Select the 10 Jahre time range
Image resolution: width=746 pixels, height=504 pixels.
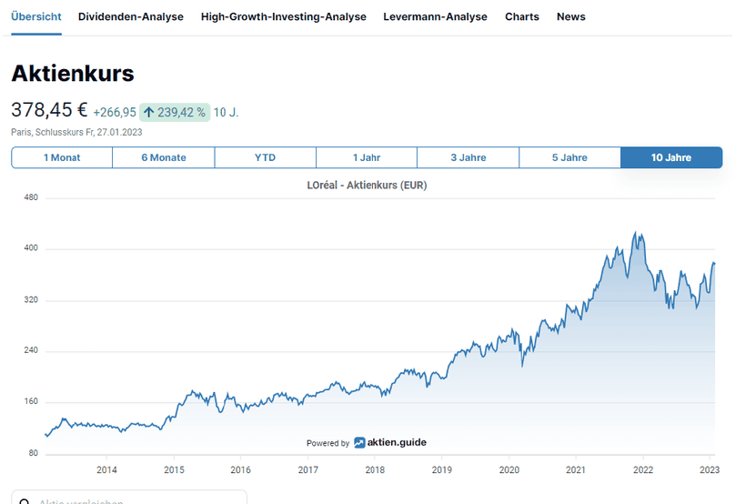(671, 157)
